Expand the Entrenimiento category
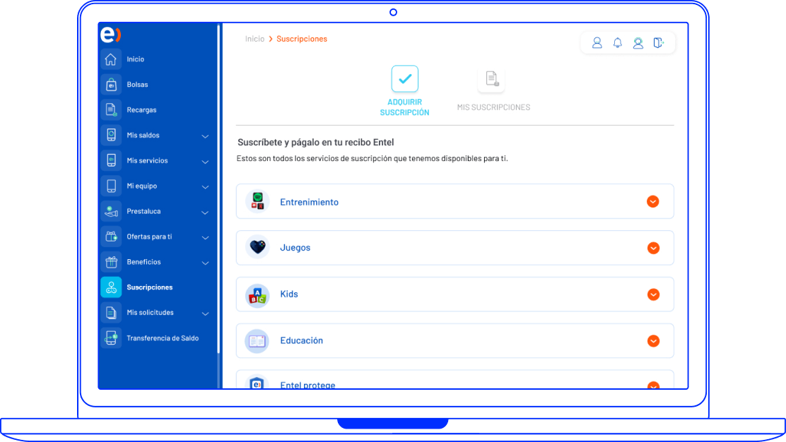 coord(653,202)
